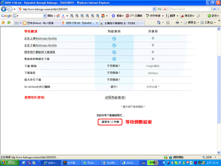Click the RSS Feeds icon in the command bar
The width and height of the screenshot is (221, 166).
click(x=168, y=23)
